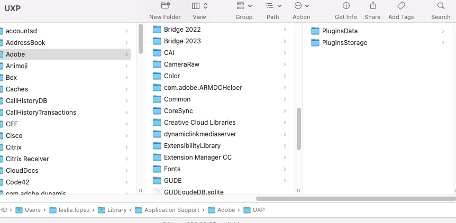456x223 pixels.
Task: Go to Users in path bar
Action: [28, 210]
